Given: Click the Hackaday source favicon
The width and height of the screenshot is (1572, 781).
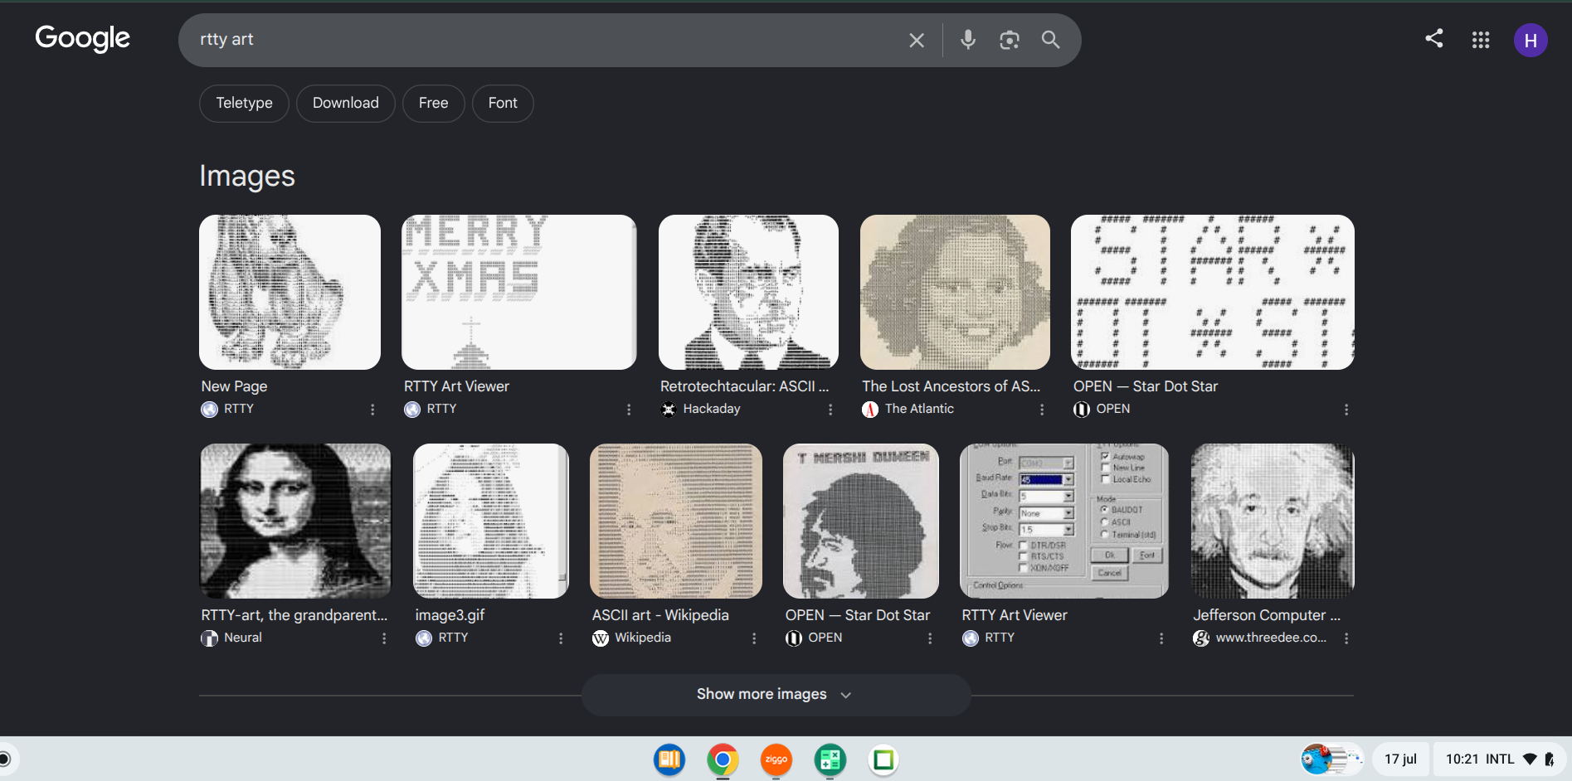Looking at the screenshot, I should (669, 409).
